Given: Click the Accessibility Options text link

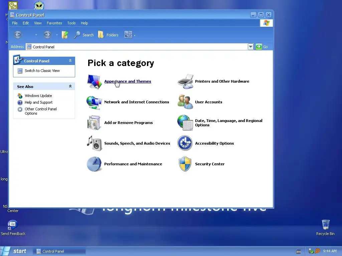Looking at the screenshot, I should pos(214,143).
